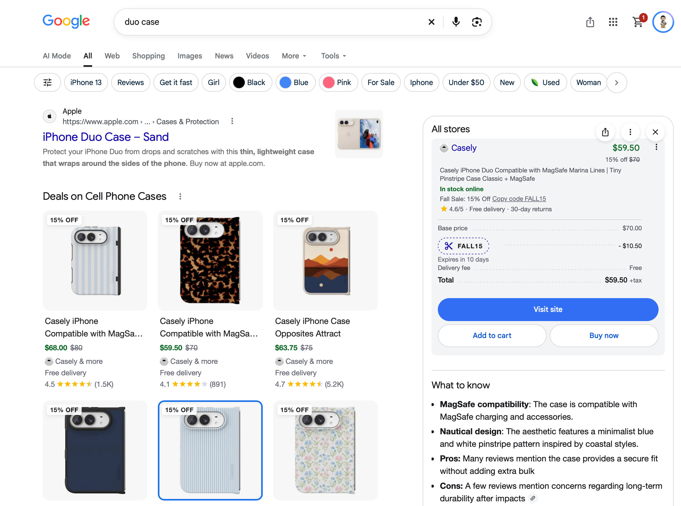Open options for the Apple result
This screenshot has width=681, height=506.
coord(232,121)
